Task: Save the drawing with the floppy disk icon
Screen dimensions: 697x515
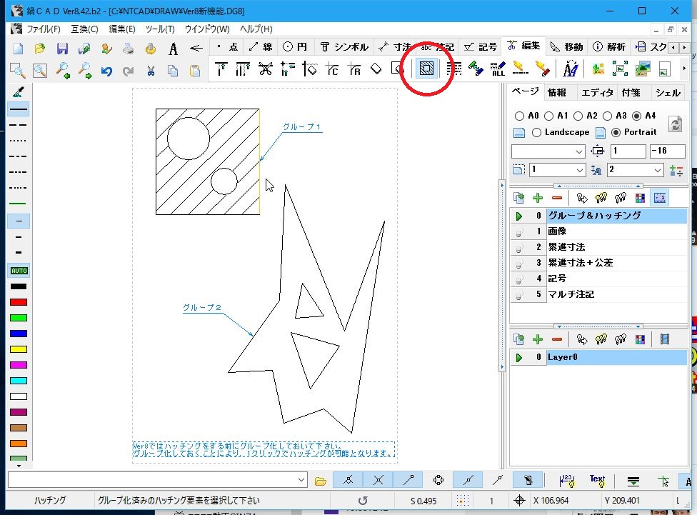Action: [62, 48]
